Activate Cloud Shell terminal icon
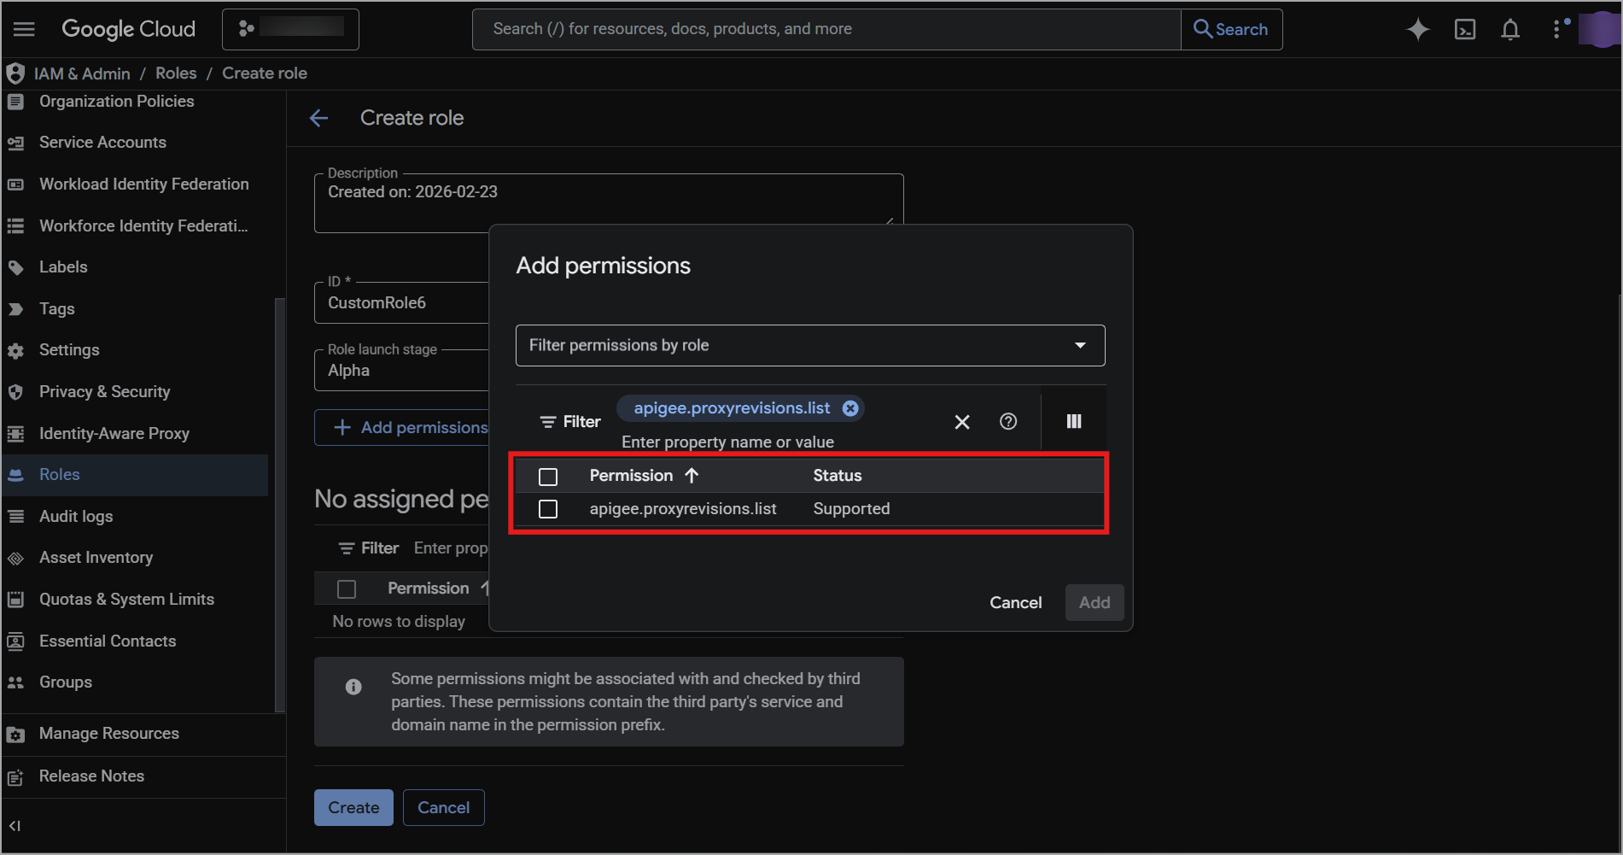The height and width of the screenshot is (855, 1623). pos(1464,30)
